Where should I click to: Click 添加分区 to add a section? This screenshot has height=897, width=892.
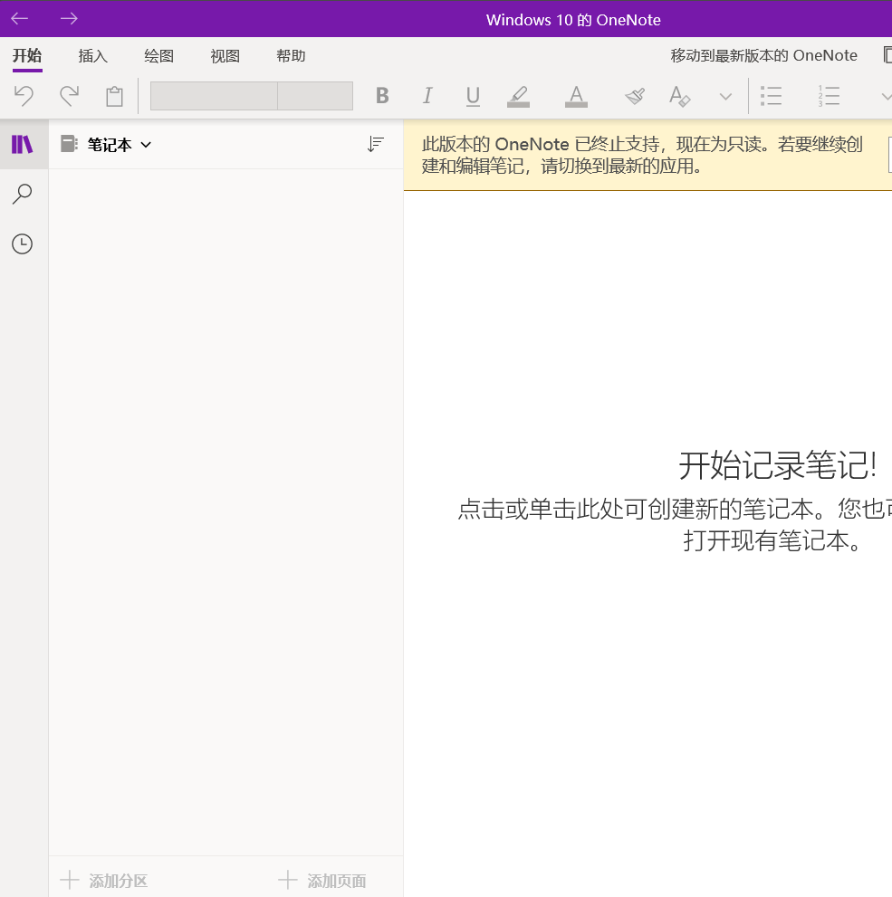104,881
